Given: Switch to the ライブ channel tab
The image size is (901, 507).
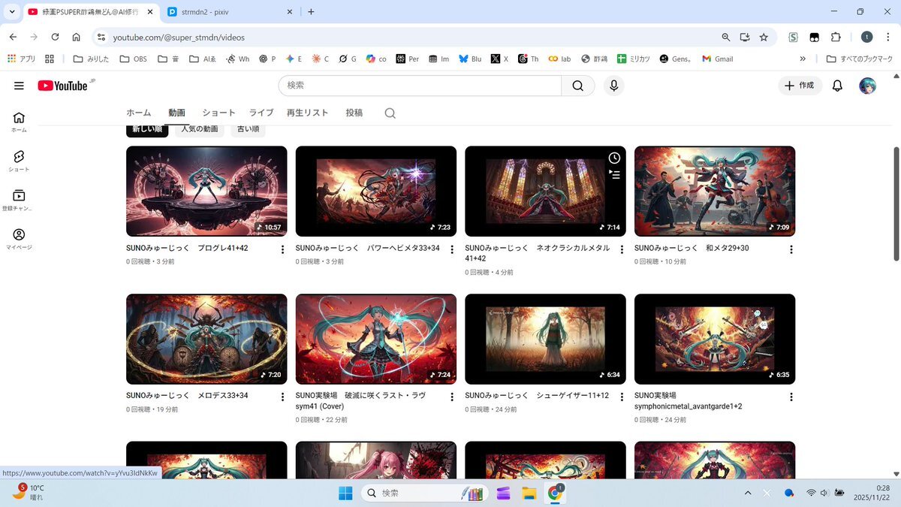Looking at the screenshot, I should [x=261, y=113].
